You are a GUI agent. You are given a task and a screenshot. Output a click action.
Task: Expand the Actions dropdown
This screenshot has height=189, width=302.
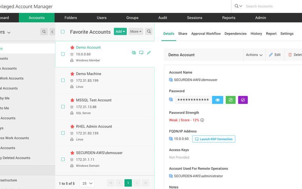(x=254, y=55)
